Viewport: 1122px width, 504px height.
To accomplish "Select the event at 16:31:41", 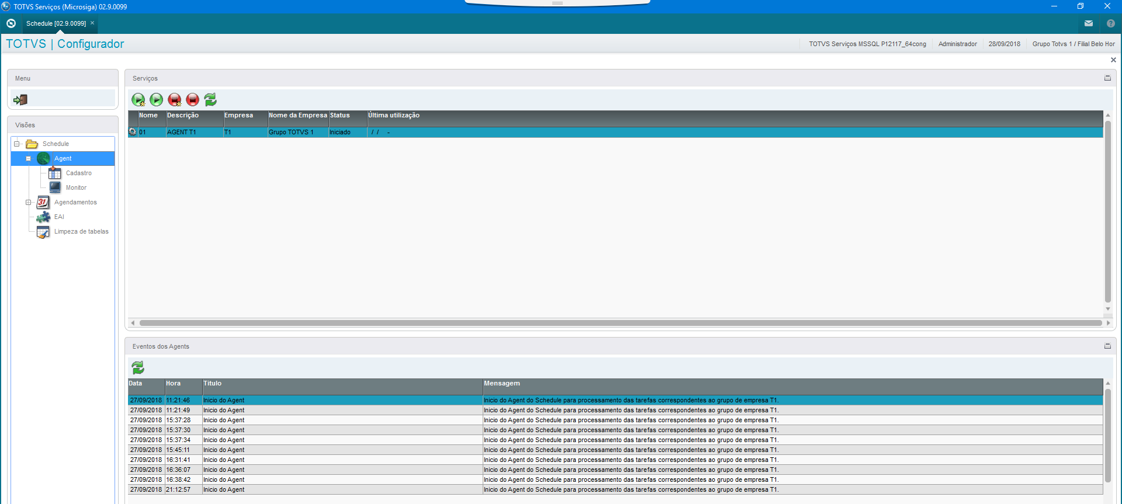I will click(x=615, y=460).
